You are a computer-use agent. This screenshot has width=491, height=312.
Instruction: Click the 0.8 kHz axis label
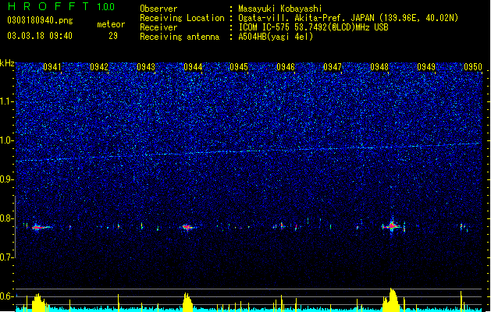click(x=7, y=218)
